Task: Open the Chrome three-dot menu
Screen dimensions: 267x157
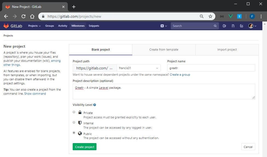Action: pyautogui.click(x=261, y=16)
